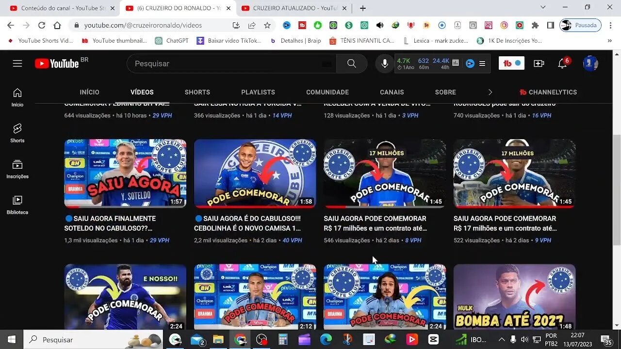Switch to SOBRE channel tab

point(445,92)
